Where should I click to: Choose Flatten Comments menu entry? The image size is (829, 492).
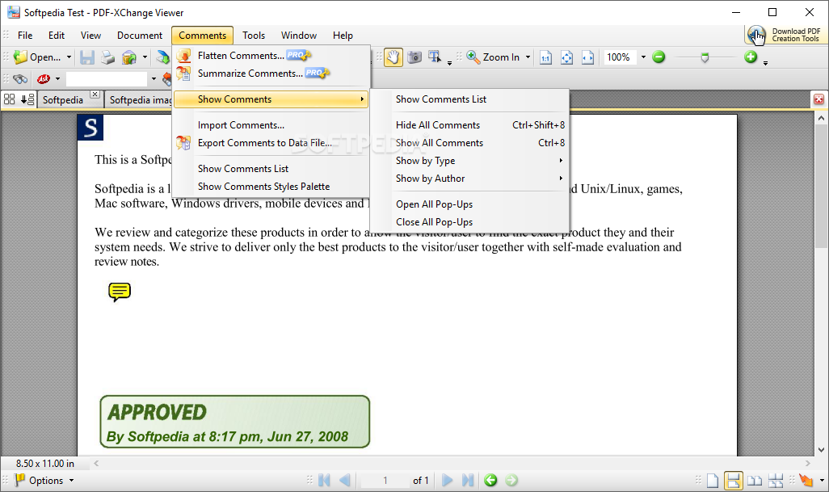271,56
